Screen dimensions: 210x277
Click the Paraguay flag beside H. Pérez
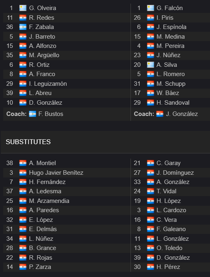tap(151, 267)
